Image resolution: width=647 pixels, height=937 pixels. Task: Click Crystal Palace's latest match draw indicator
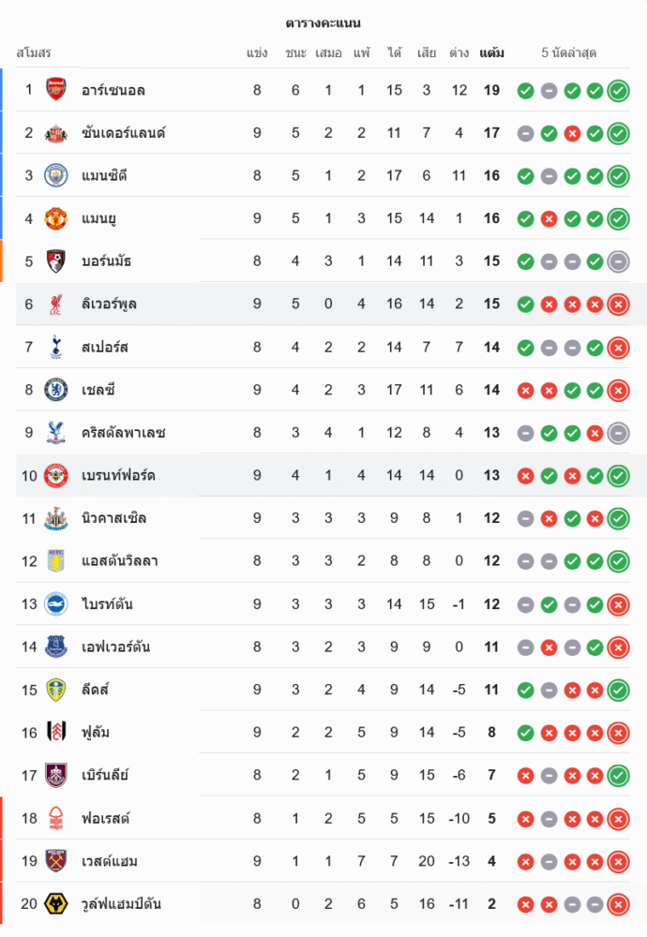coord(618,433)
